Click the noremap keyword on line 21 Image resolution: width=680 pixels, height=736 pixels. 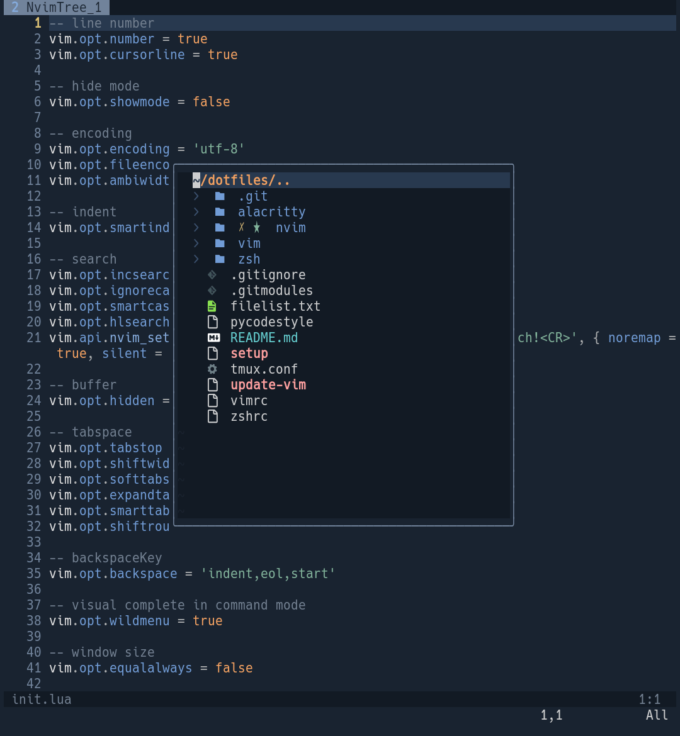[x=635, y=338]
